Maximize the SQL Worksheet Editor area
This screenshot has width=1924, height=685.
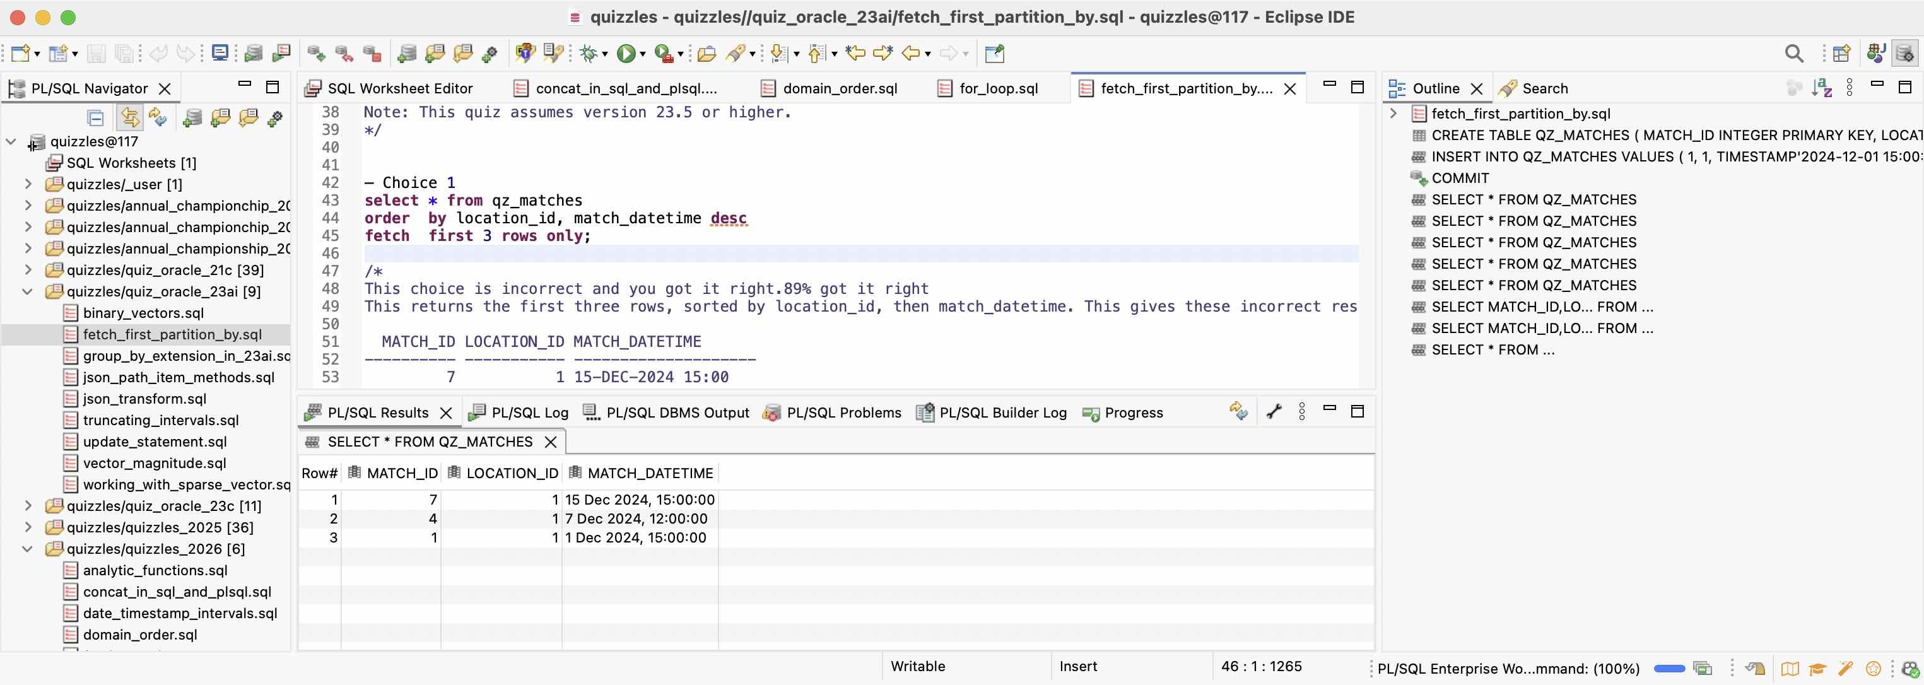point(1359,86)
